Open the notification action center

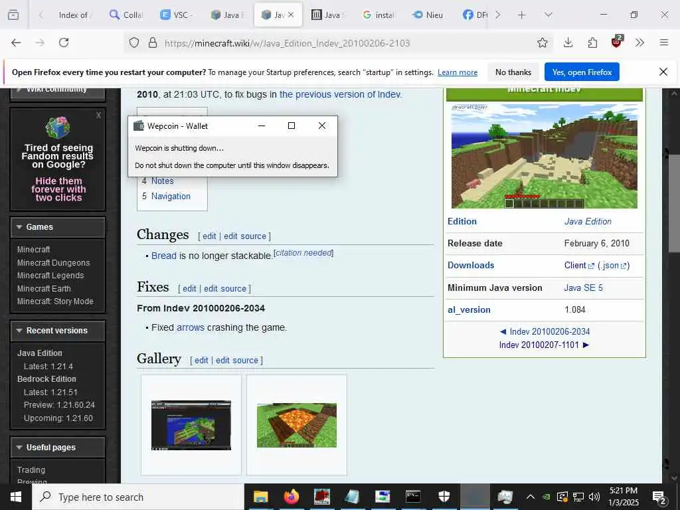coord(659,497)
